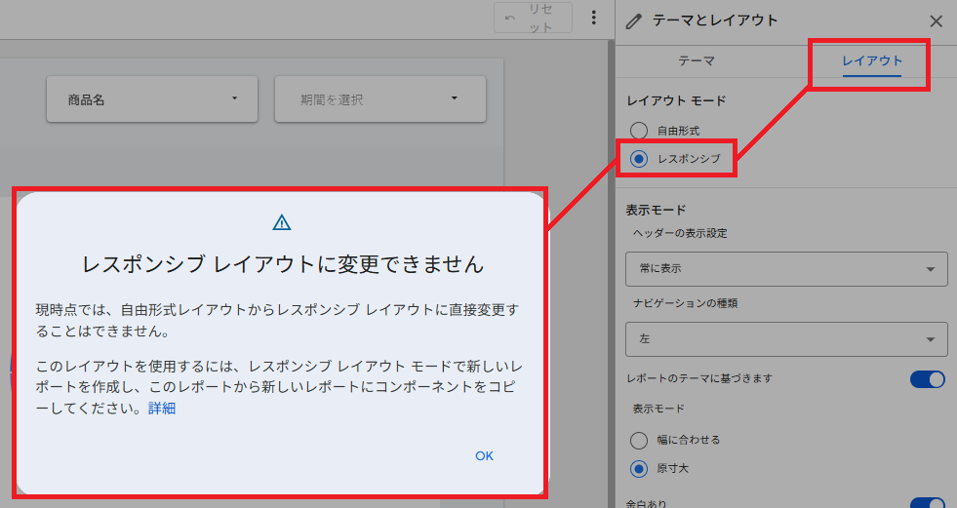This screenshot has height=508, width=957.
Task: Open the 詳細 link in the dialog
Action: tap(162, 408)
